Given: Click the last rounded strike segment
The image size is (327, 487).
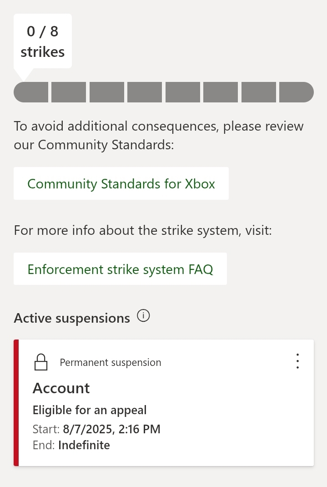Looking at the screenshot, I should (297, 92).
